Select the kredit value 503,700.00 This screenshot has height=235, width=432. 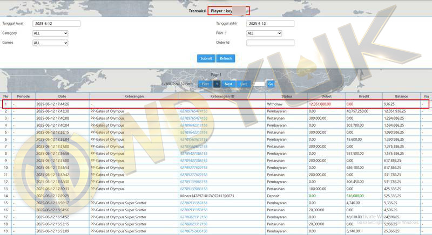(x=355, y=126)
